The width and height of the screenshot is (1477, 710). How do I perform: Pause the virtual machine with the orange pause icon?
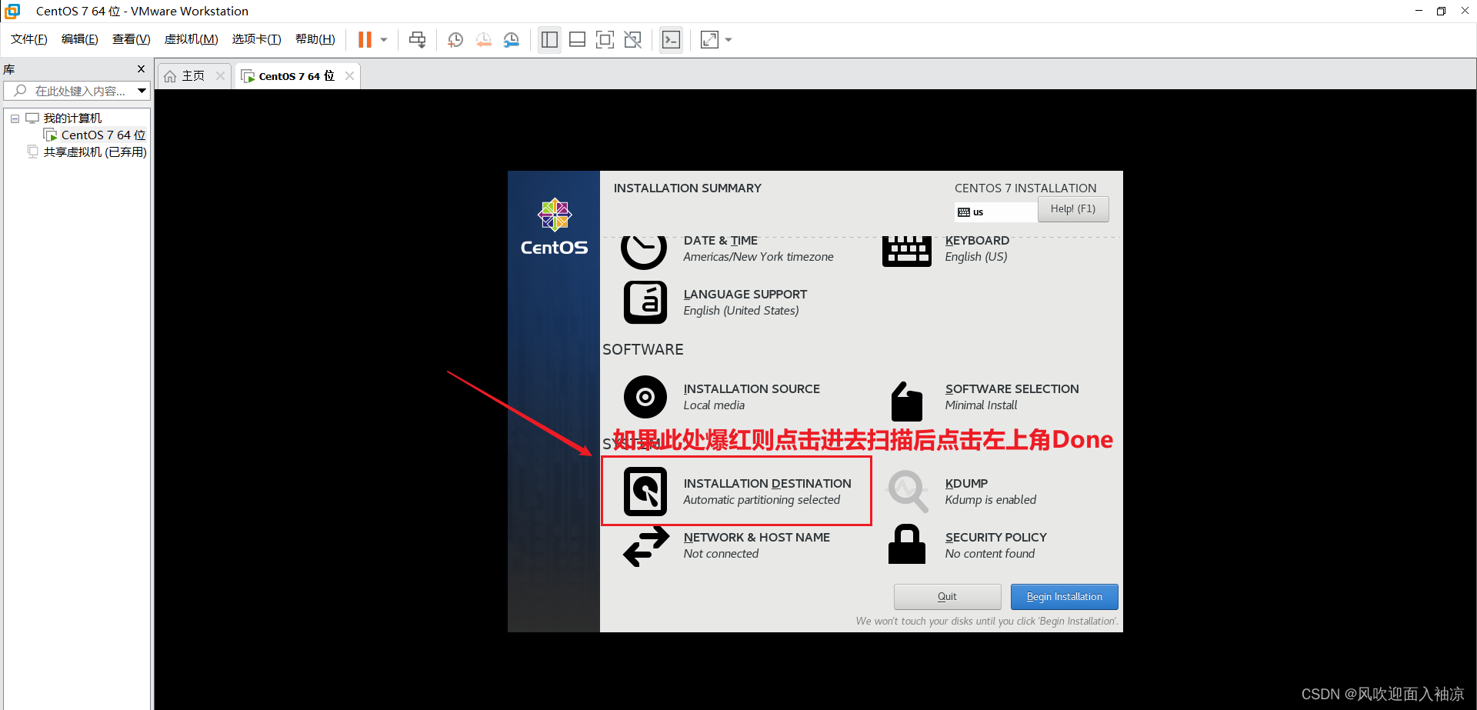tap(365, 39)
